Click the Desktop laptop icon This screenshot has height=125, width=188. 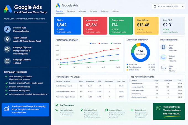tap(163, 57)
